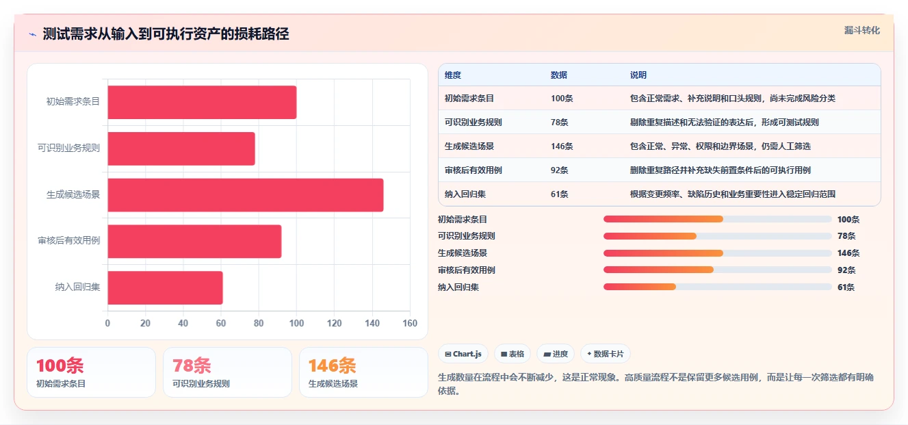
Task: Select the Chart.js chip label
Action: [467, 354]
